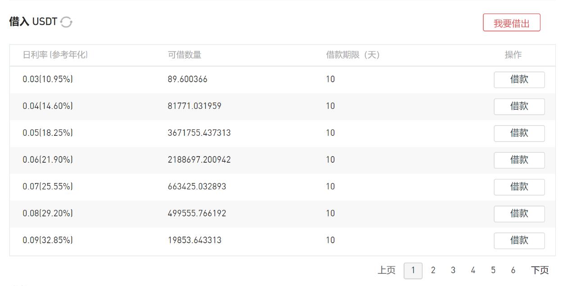This screenshot has width=576, height=286.
Task: Click 借款 for the 0.03 daily rate row
Action: pos(519,80)
